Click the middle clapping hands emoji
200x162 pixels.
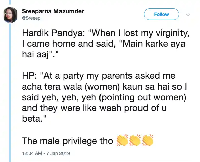tap(135, 140)
